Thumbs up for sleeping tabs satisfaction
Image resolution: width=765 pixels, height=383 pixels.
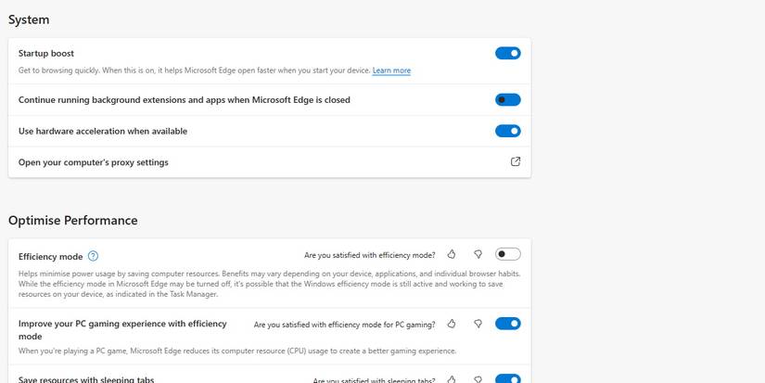tap(452, 379)
